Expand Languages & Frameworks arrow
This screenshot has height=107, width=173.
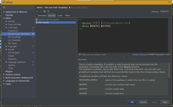point(4,81)
